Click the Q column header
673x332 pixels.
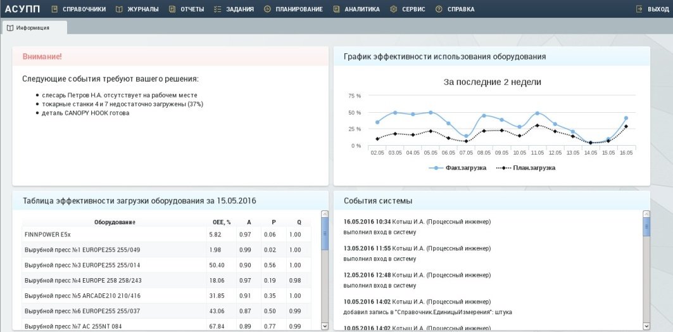(299, 222)
